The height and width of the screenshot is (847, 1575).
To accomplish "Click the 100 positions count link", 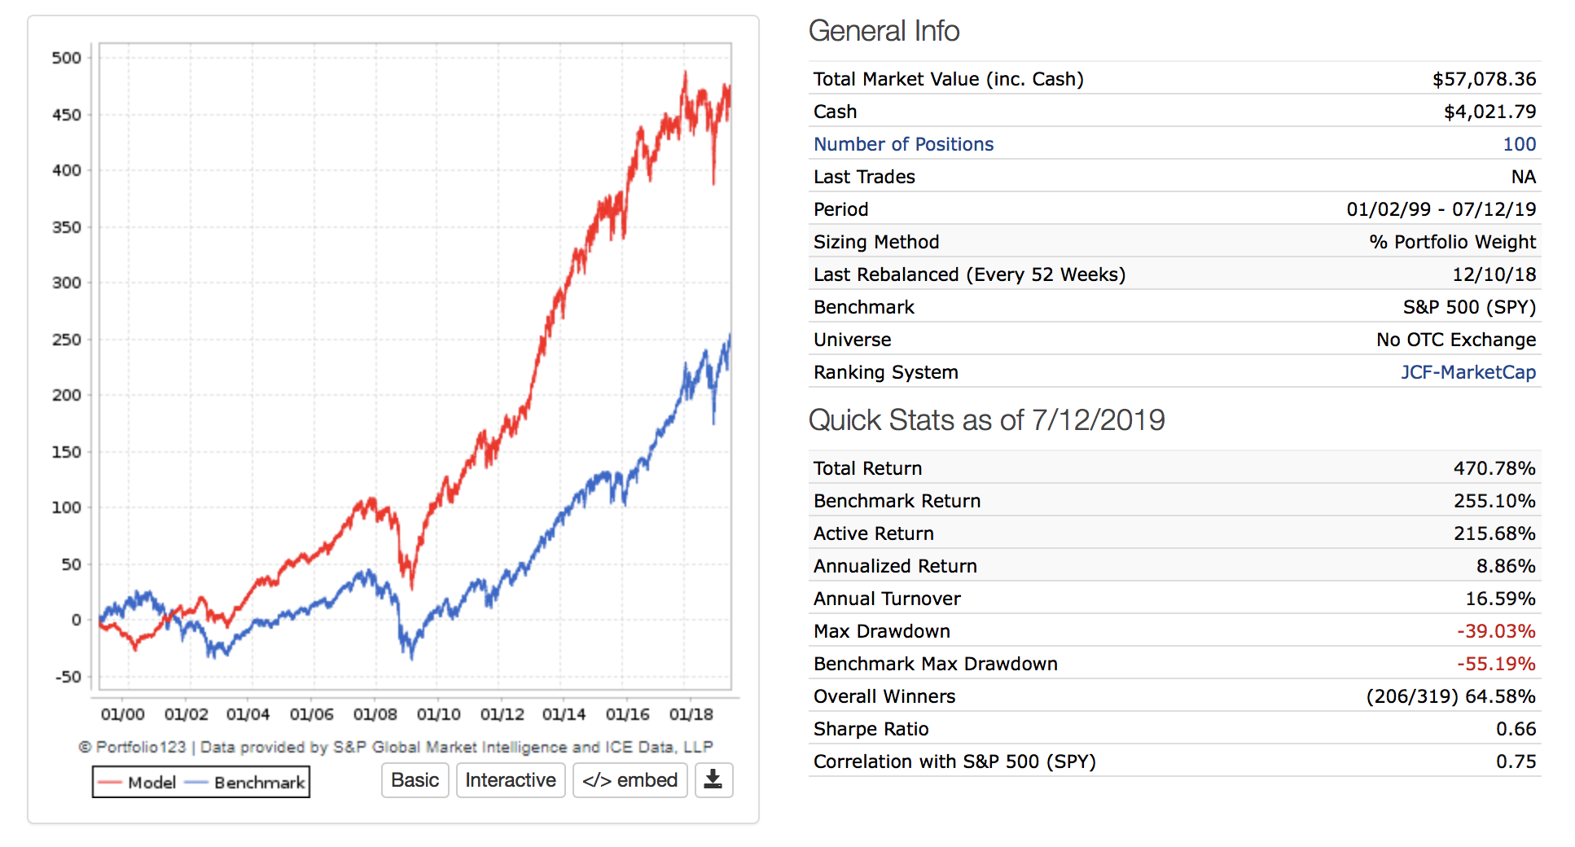I will click(1519, 144).
